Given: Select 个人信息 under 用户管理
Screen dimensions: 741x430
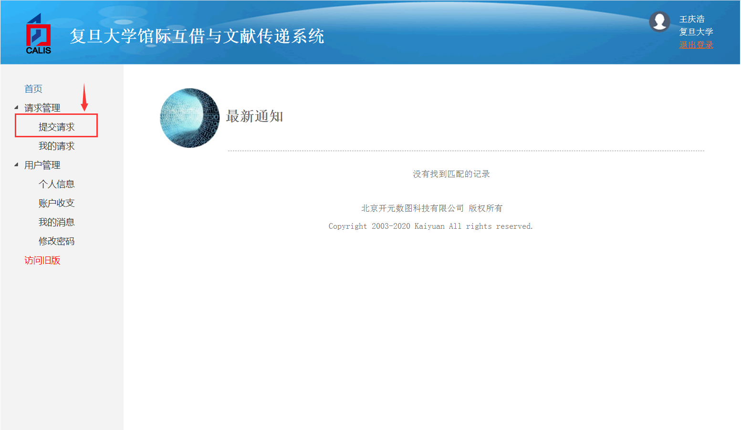Looking at the screenshot, I should point(56,184).
